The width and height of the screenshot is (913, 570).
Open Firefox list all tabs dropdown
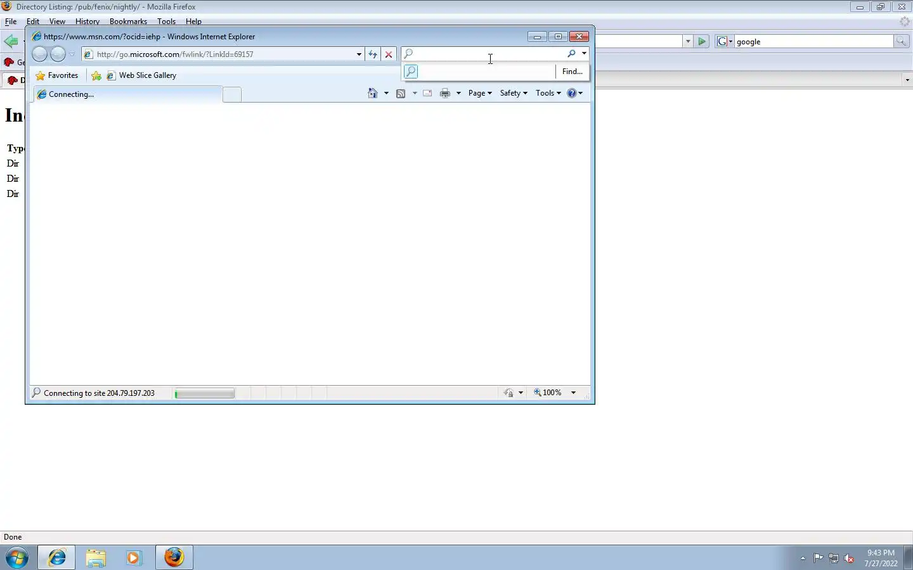907,80
